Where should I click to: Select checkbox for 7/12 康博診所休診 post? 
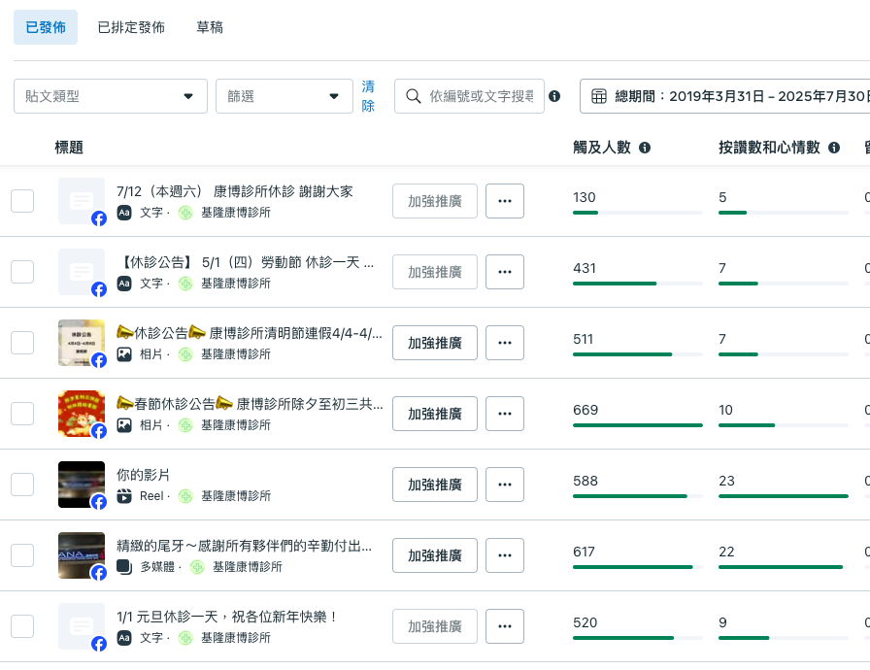click(22, 201)
